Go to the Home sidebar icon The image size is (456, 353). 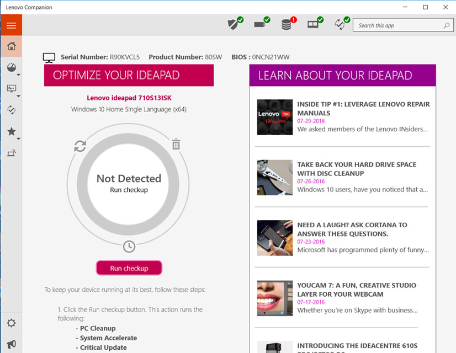pos(12,46)
